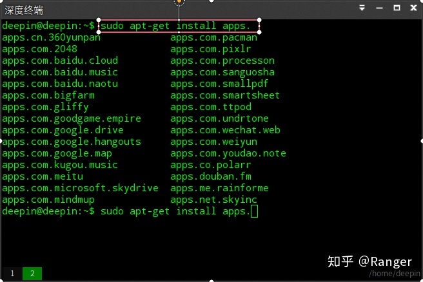Click the first sudo apt-get install command
The width and height of the screenshot is (423, 282).
tap(175, 26)
